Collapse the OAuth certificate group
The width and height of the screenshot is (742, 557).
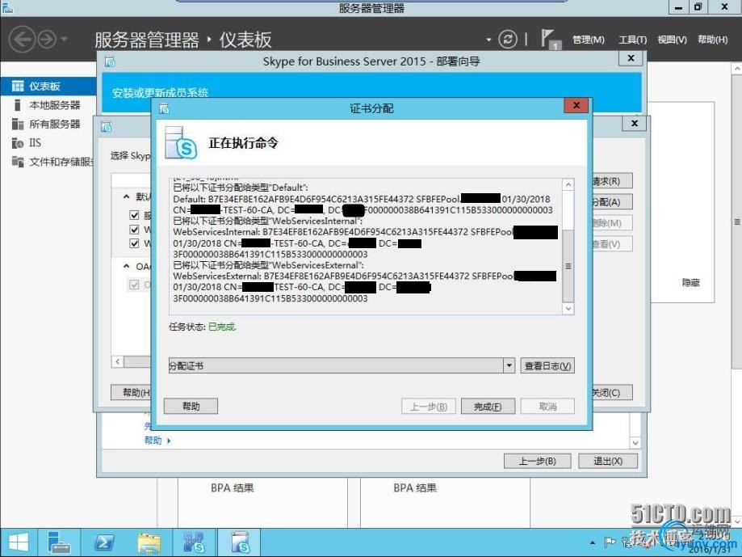126,266
